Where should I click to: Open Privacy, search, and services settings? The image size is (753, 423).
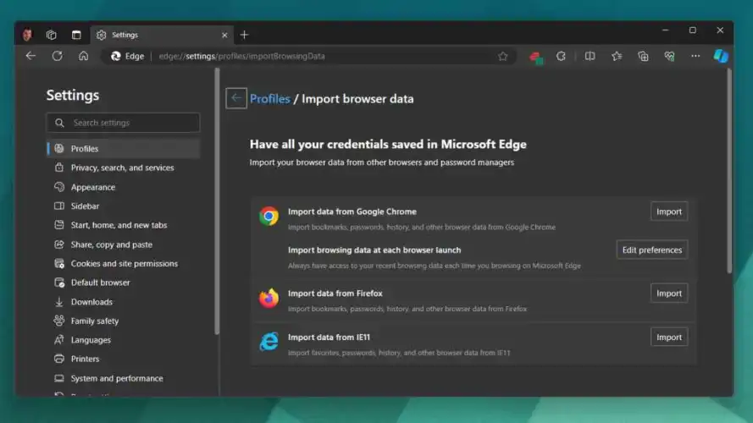click(122, 168)
